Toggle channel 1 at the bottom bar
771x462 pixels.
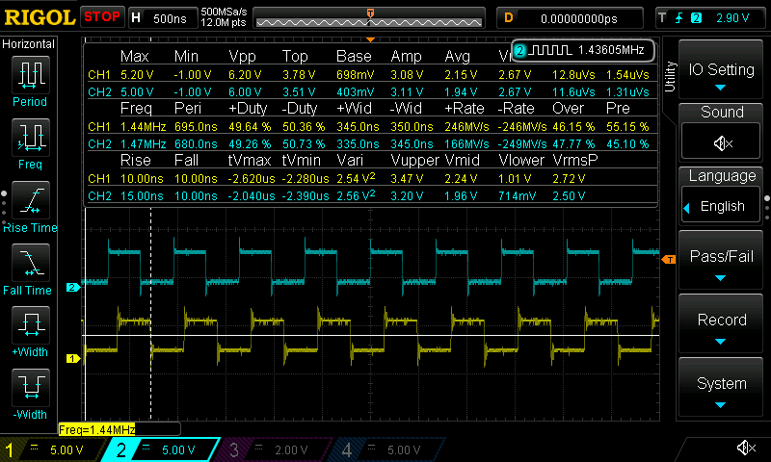(x=52, y=449)
